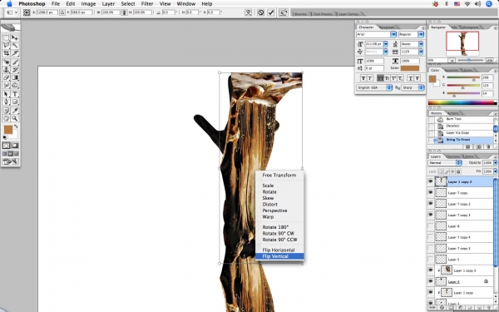The height and width of the screenshot is (312, 499).
Task: Show the Layer 7 copy 4 layer
Action: click(431, 237)
